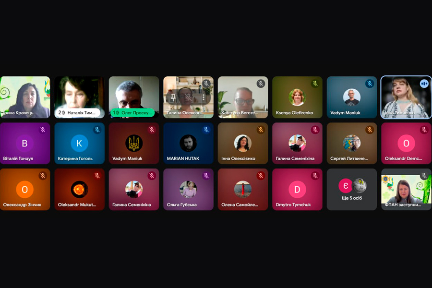Click the speaking indicator on Інна Тимченко's tile
432x288 pixels.
(424, 84)
